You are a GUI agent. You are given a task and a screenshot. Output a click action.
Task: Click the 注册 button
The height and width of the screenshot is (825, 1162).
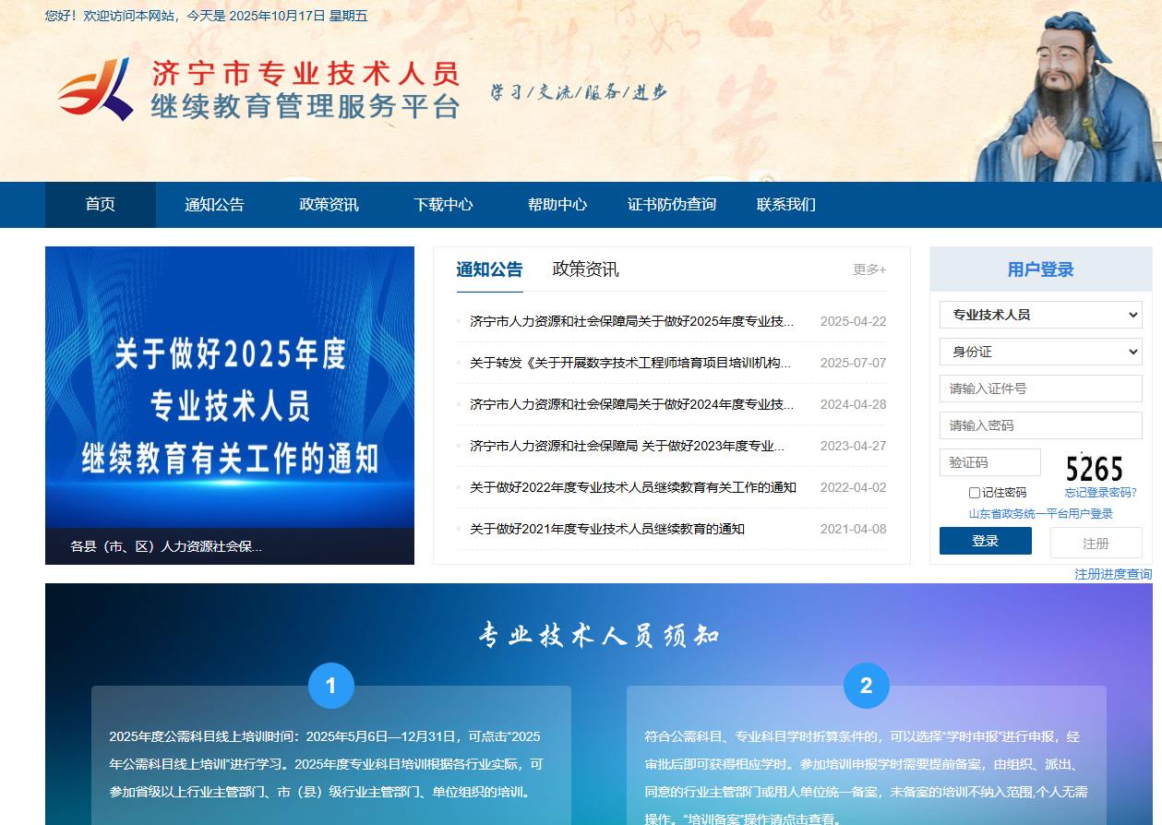point(1096,544)
